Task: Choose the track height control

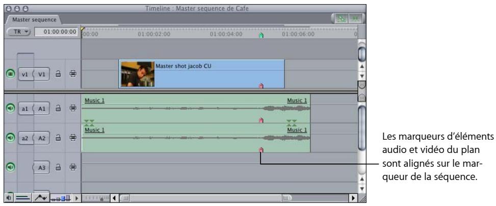Action: (x=61, y=198)
